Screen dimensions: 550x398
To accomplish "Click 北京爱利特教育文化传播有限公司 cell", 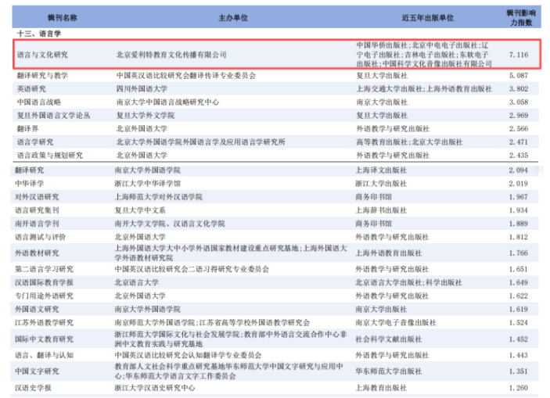I will [x=171, y=55].
